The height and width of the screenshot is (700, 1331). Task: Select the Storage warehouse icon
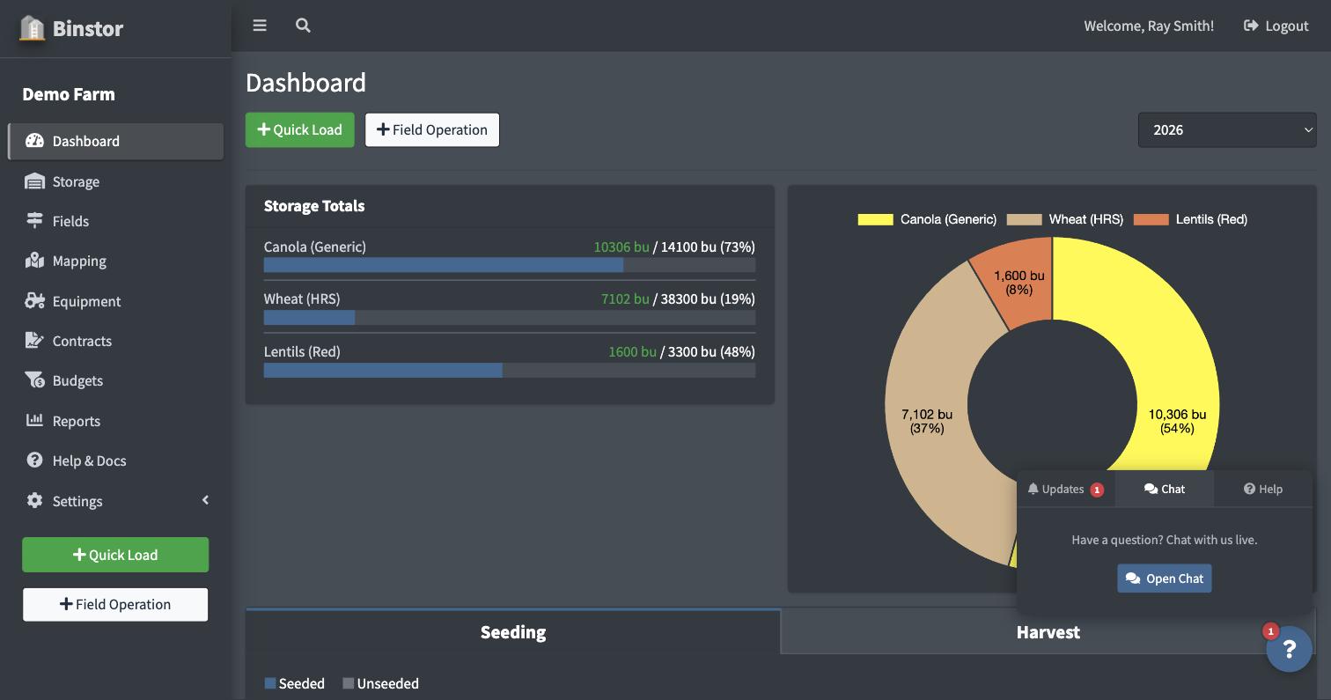pos(34,181)
